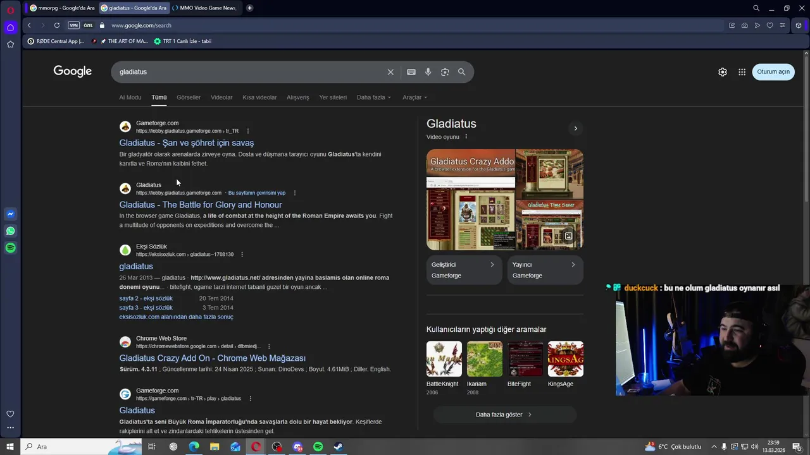Open a new browser tab with plus
This screenshot has width=810, height=455.
pyautogui.click(x=250, y=8)
